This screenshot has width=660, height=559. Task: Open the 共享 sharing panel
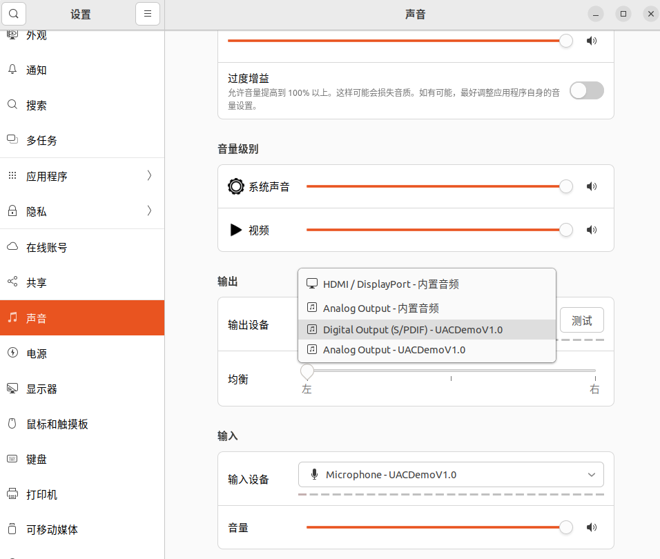tap(82, 282)
